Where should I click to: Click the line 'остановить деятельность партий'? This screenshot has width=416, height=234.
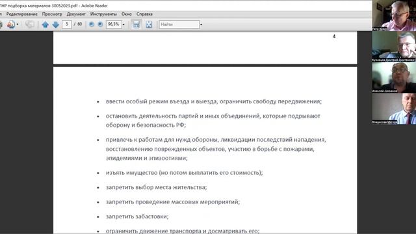[213, 116]
